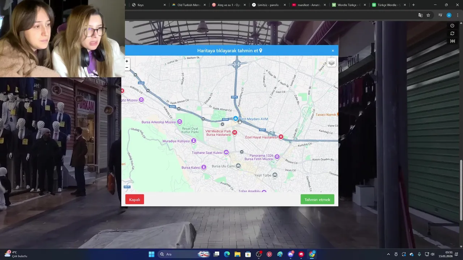The image size is (463, 260).
Task: Open Discord from taskbar
Action: (x=290, y=254)
